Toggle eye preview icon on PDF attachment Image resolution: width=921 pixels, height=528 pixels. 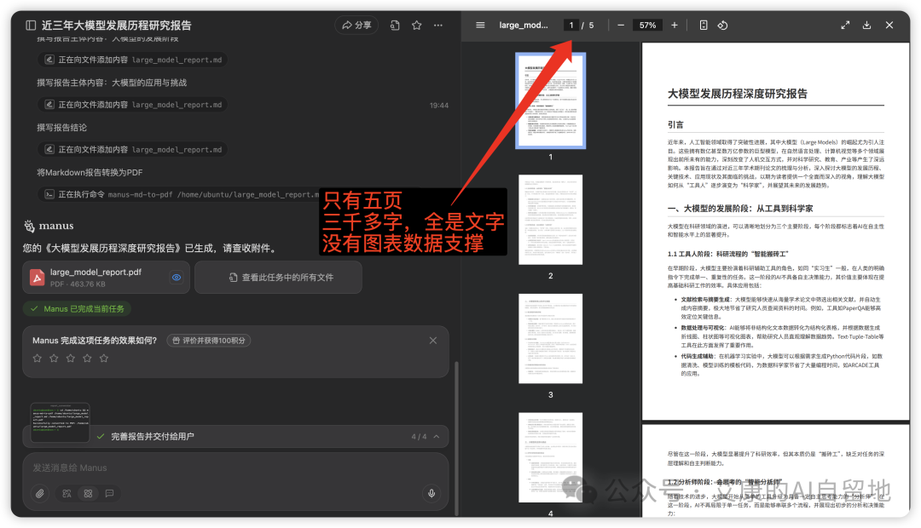[x=177, y=278]
